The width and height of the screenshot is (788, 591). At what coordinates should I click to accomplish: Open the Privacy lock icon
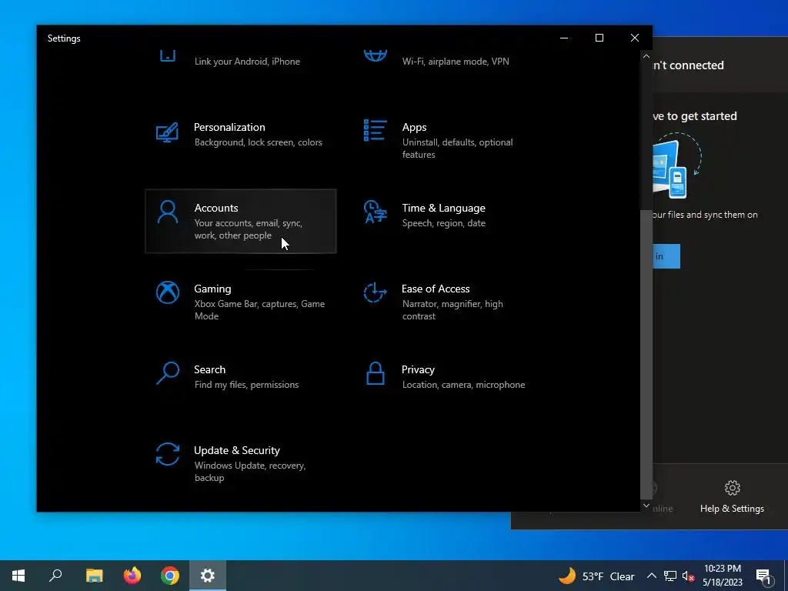(x=376, y=373)
